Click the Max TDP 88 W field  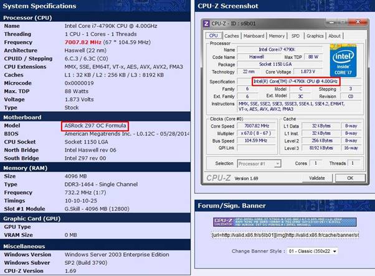point(313,57)
